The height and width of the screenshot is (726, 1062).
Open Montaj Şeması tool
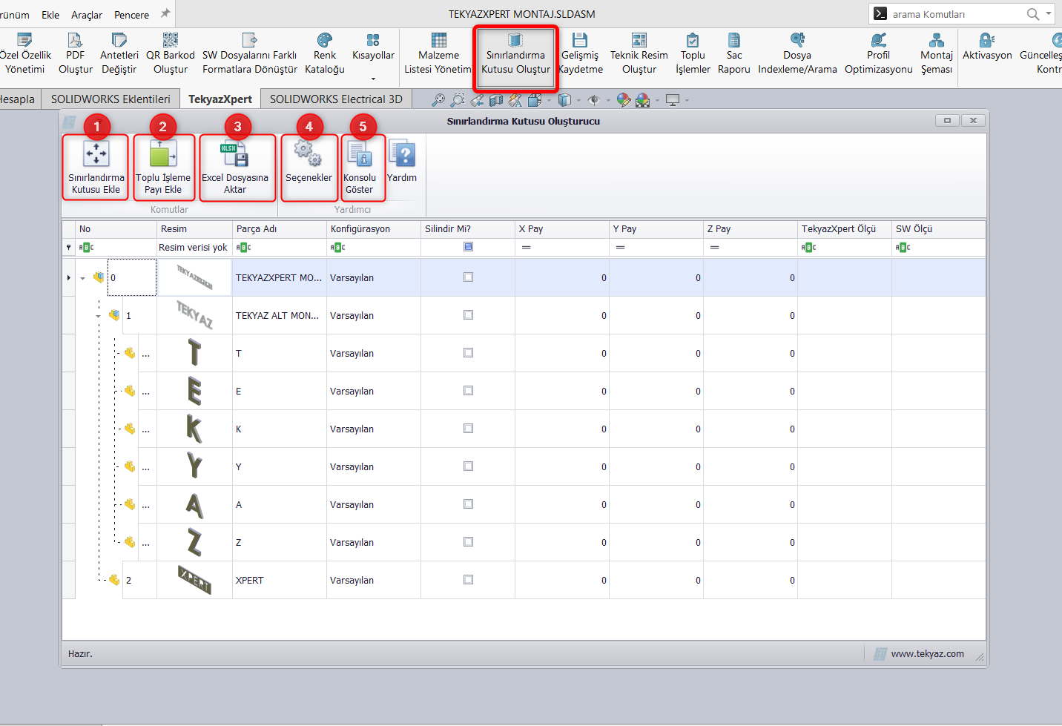point(937,53)
